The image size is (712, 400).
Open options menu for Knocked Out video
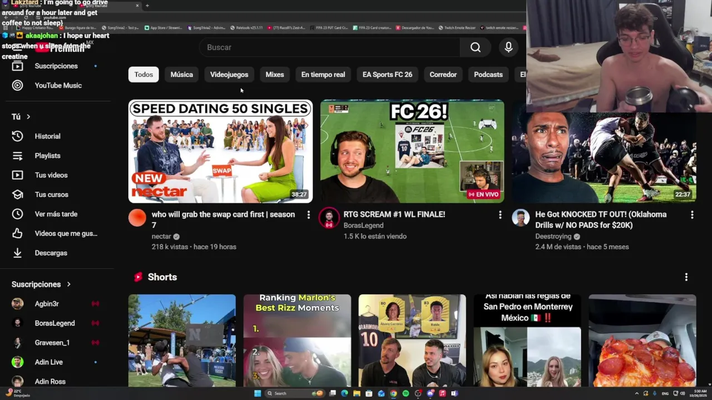[692, 215]
